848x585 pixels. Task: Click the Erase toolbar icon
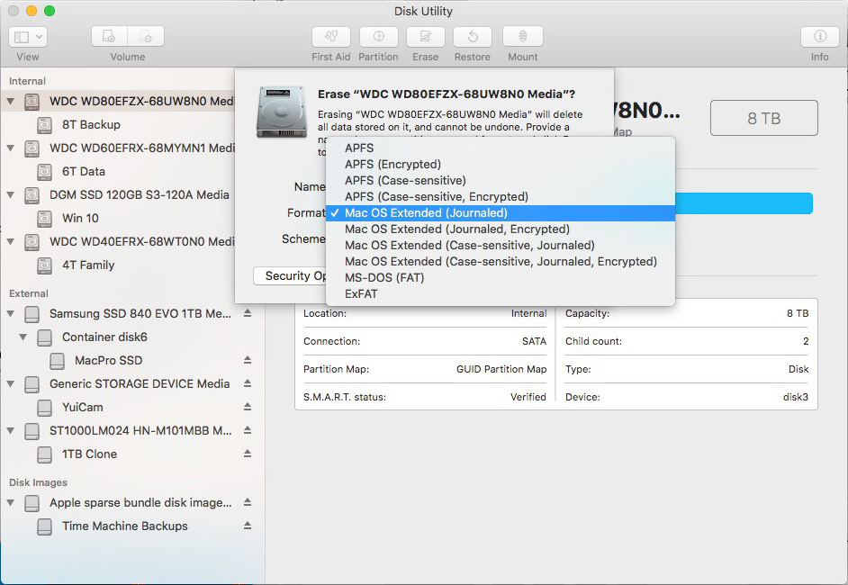(426, 37)
